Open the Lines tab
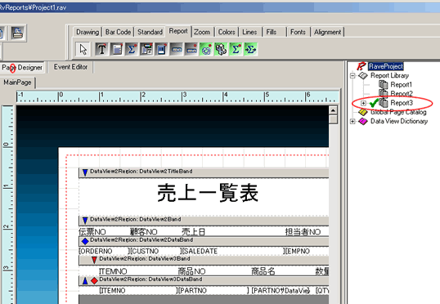This screenshot has height=304, width=440. pos(249,32)
